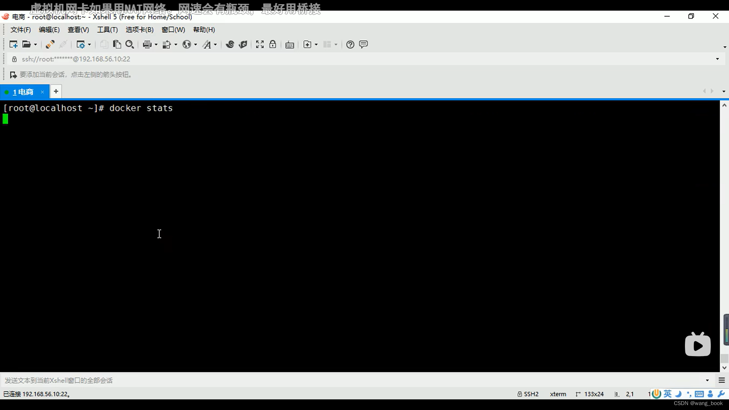Expand the address bar history dropdown

[x=717, y=59]
